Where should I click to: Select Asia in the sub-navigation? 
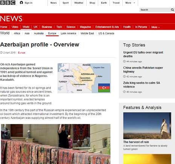point(27,34)
